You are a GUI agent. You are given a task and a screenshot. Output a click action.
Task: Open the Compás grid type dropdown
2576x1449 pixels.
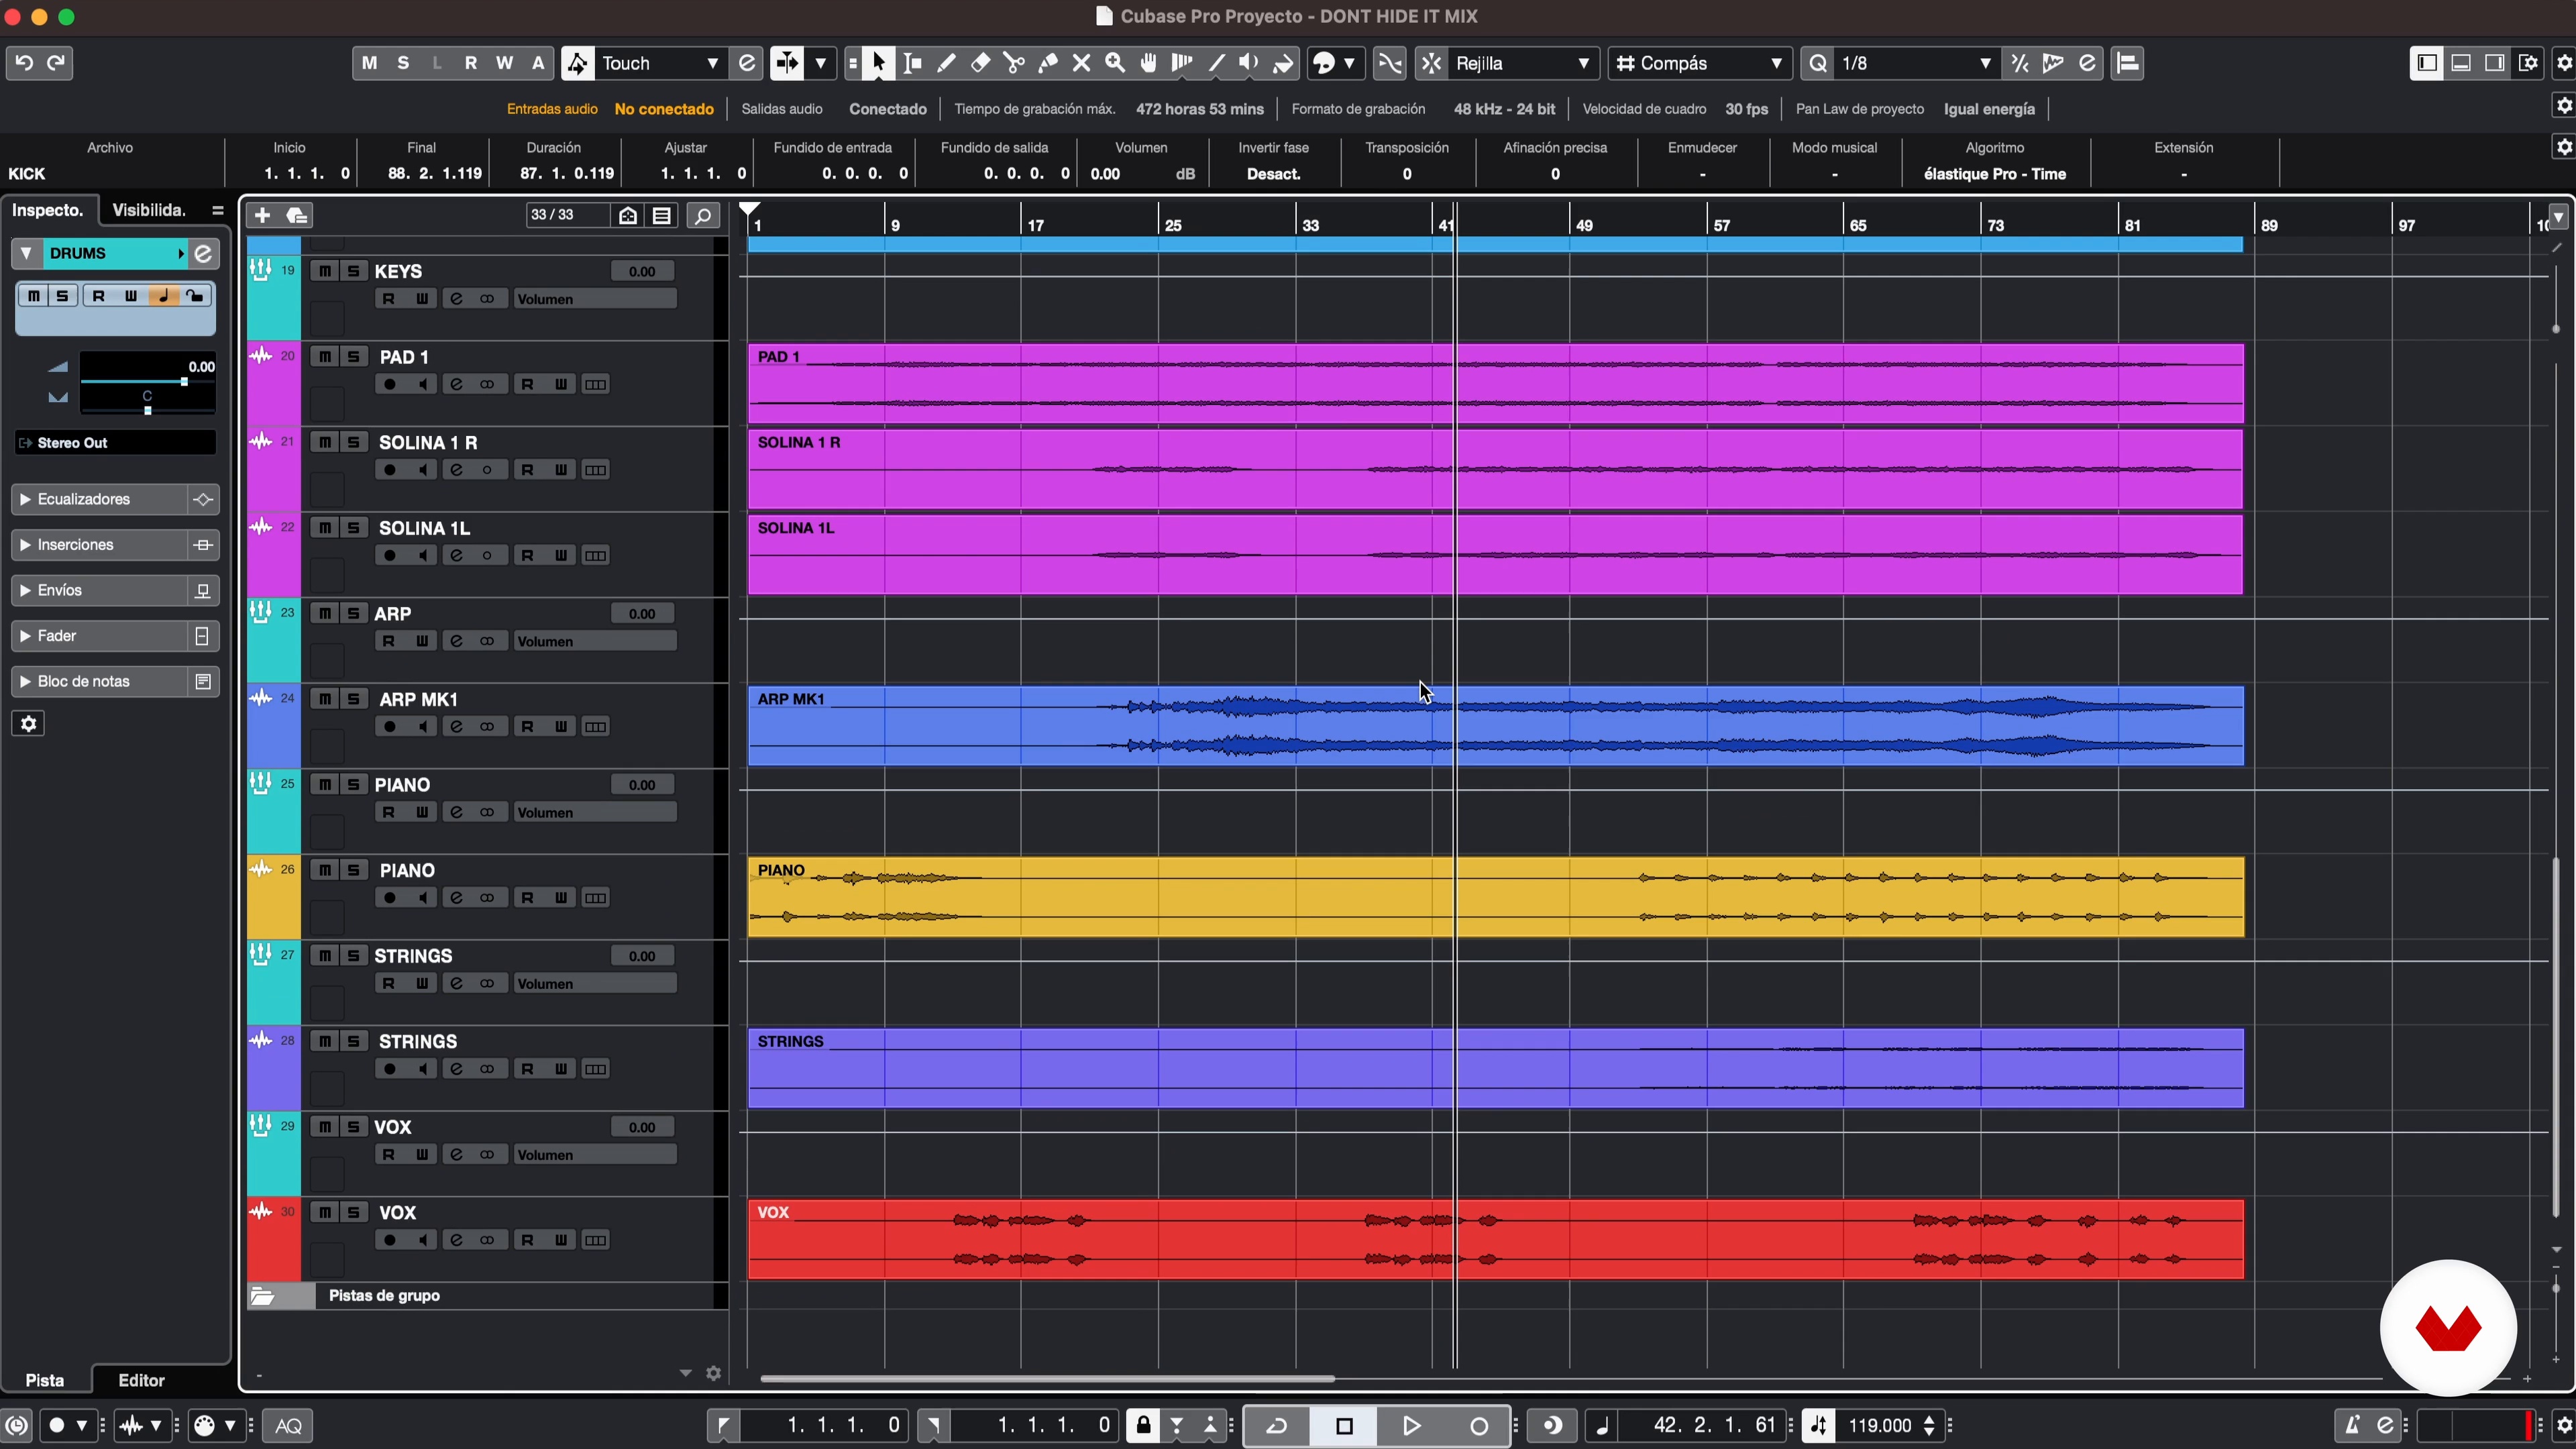tap(1700, 63)
